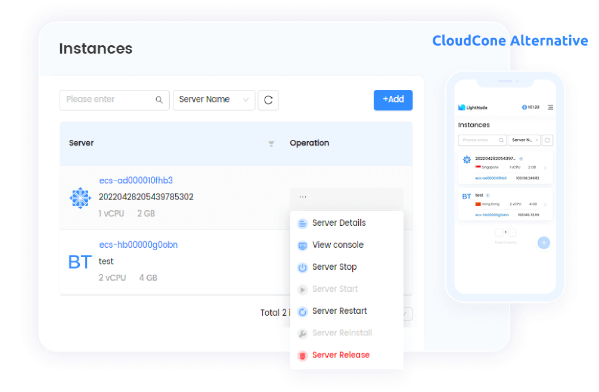Click the monitor icon beside View console
This screenshot has width=599, height=392.
(x=302, y=245)
